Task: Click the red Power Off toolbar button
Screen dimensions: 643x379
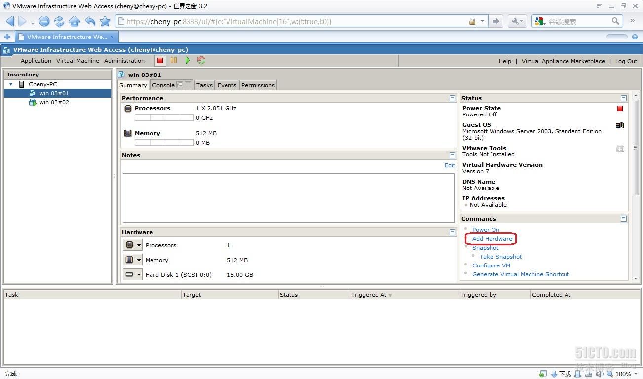Action: click(160, 60)
